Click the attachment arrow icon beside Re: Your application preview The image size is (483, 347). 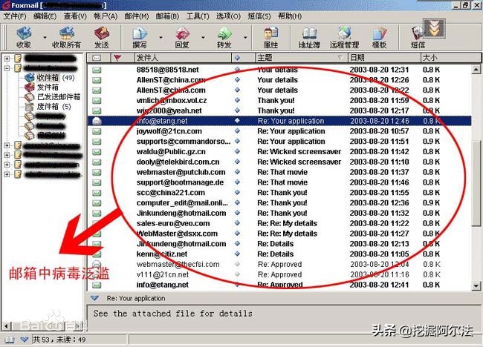(x=94, y=298)
